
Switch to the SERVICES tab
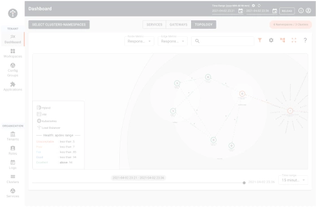(x=154, y=25)
